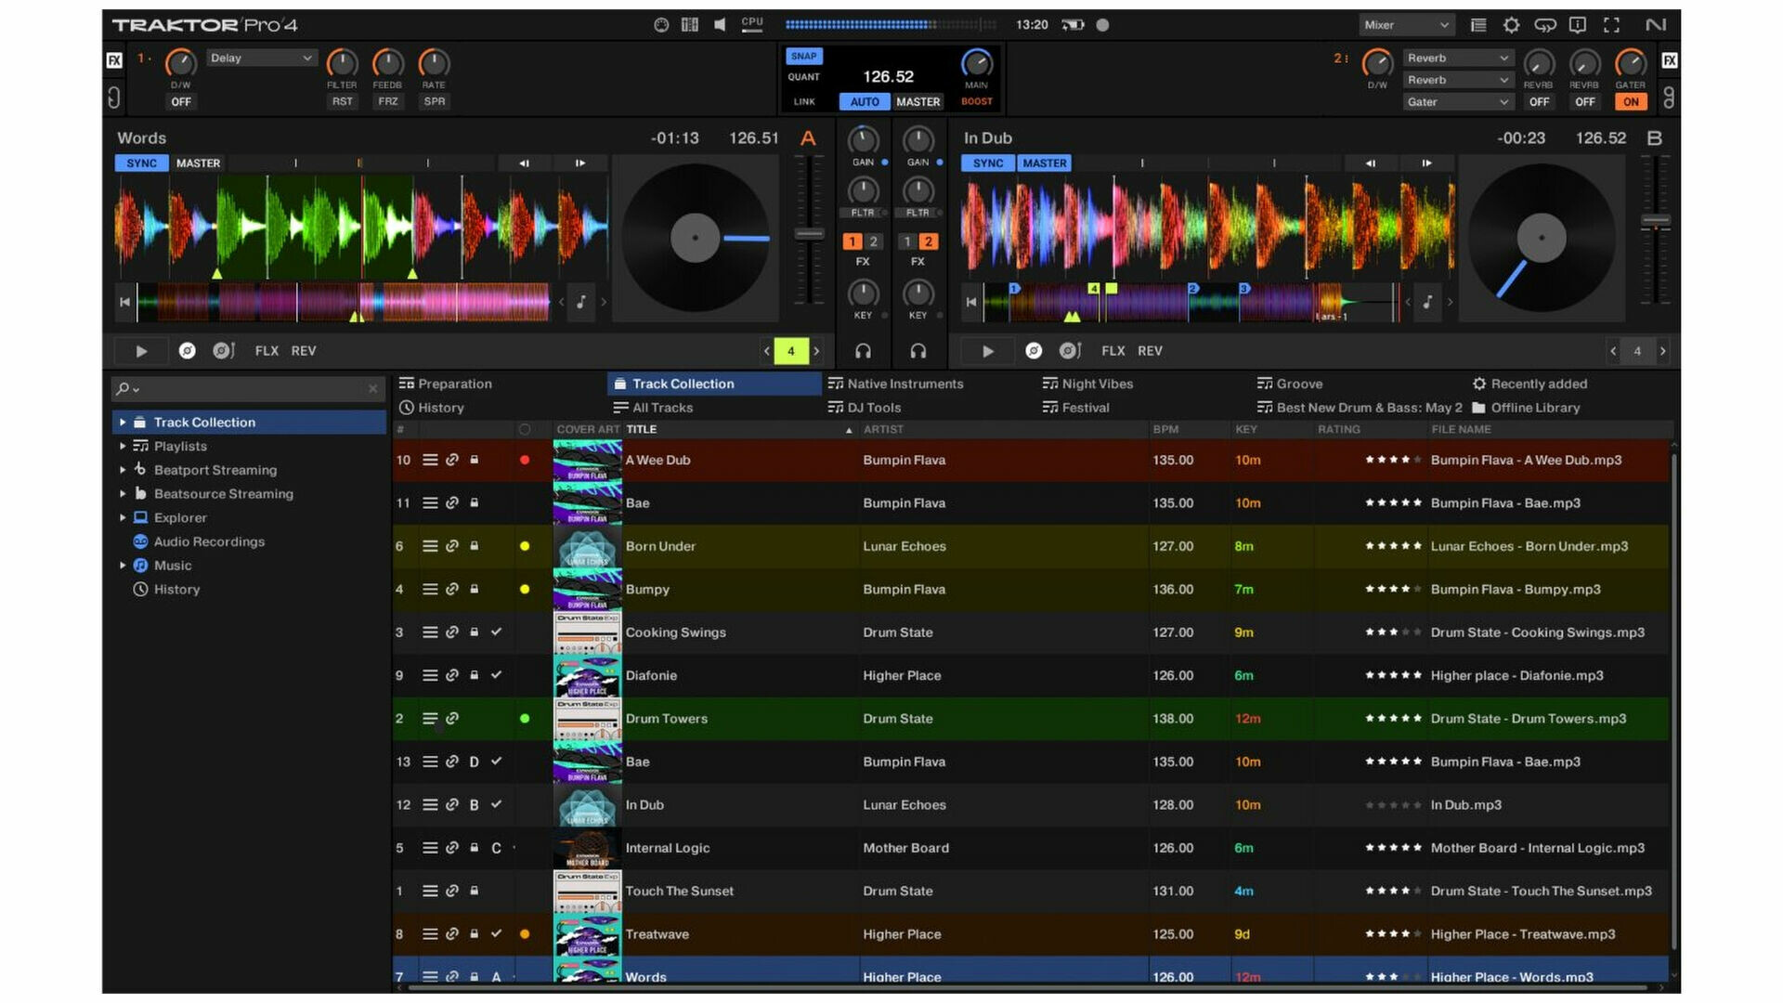Toggle the browser-only layout icon in header
The width and height of the screenshot is (1783, 1003).
[1478, 25]
